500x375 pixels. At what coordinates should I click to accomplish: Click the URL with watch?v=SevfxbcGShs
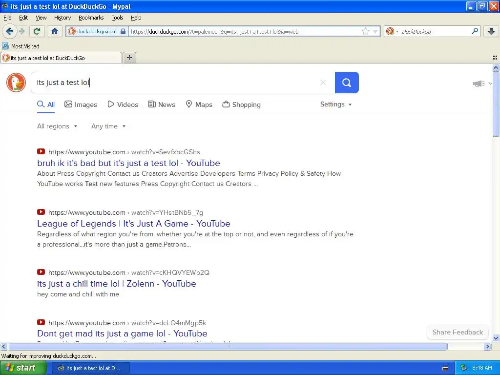[124, 152]
